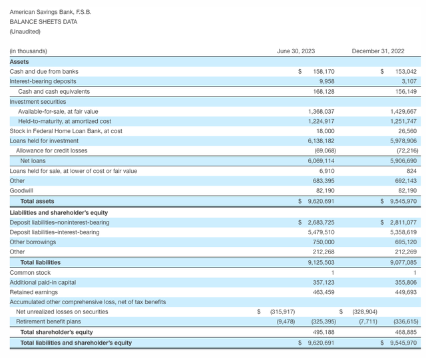
Task: Click 'Available-for-sale, at fair value' label
Action: click(x=58, y=111)
